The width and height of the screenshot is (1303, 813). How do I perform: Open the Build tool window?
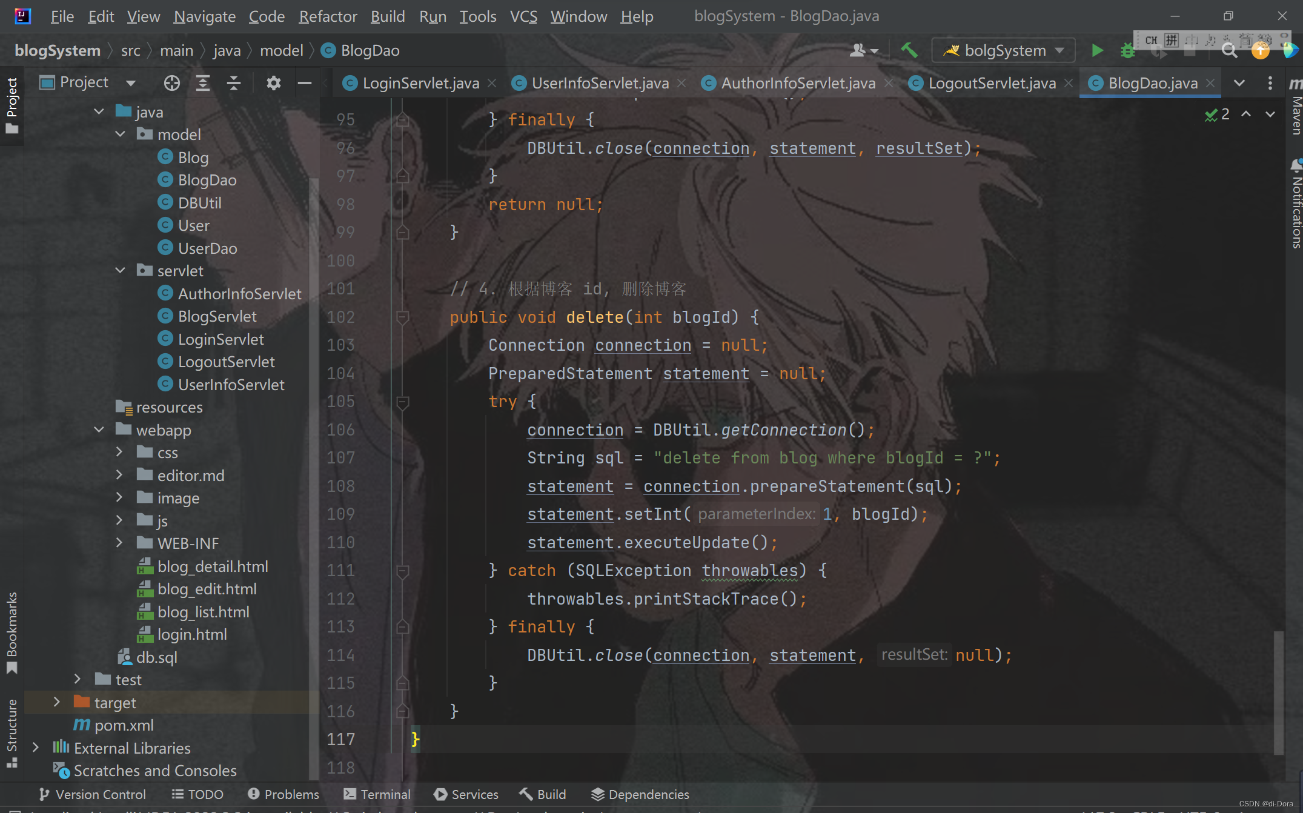[543, 794]
